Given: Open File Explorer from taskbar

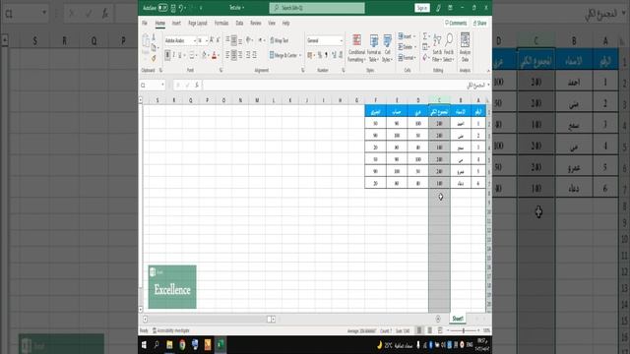Looking at the screenshot, I should pos(169,345).
